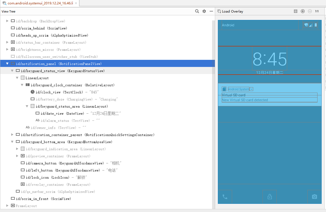
Task: Collapse id/keyguard_clock_container node
Action: [x=22, y=85]
